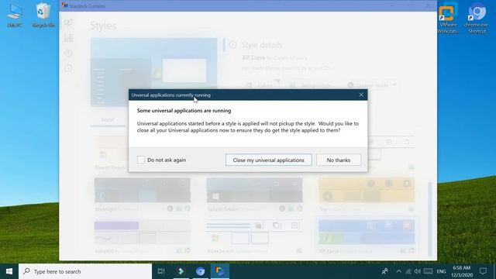Expand the hidden tray icons chevron
This screenshot has width=496, height=279.
(398, 271)
